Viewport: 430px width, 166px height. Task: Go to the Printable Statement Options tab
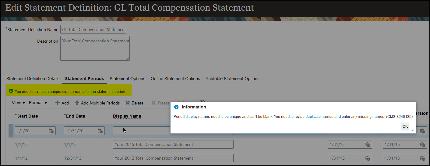pos(232,79)
